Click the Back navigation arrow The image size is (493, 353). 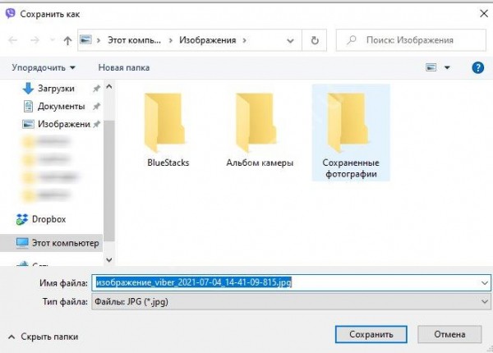click(13, 40)
